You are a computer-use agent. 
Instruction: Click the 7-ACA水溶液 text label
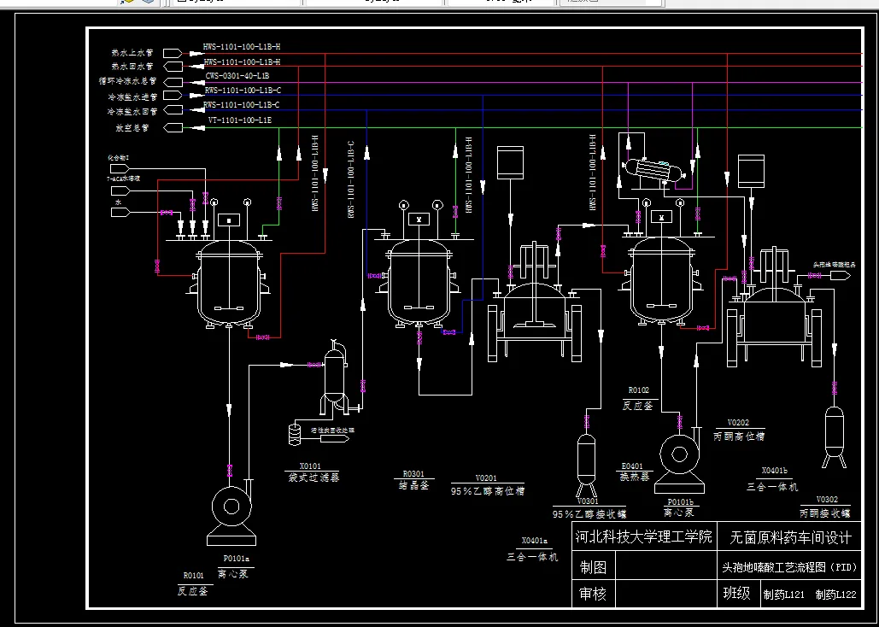pyautogui.click(x=123, y=179)
